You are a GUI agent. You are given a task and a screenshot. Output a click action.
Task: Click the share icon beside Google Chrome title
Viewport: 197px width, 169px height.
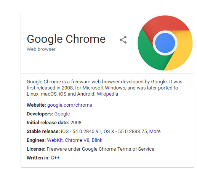(123, 40)
